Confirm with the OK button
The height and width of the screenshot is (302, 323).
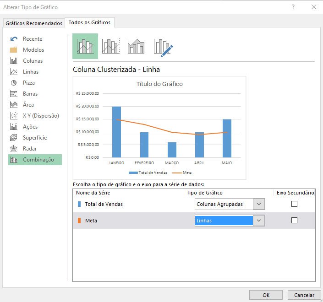[266, 295]
